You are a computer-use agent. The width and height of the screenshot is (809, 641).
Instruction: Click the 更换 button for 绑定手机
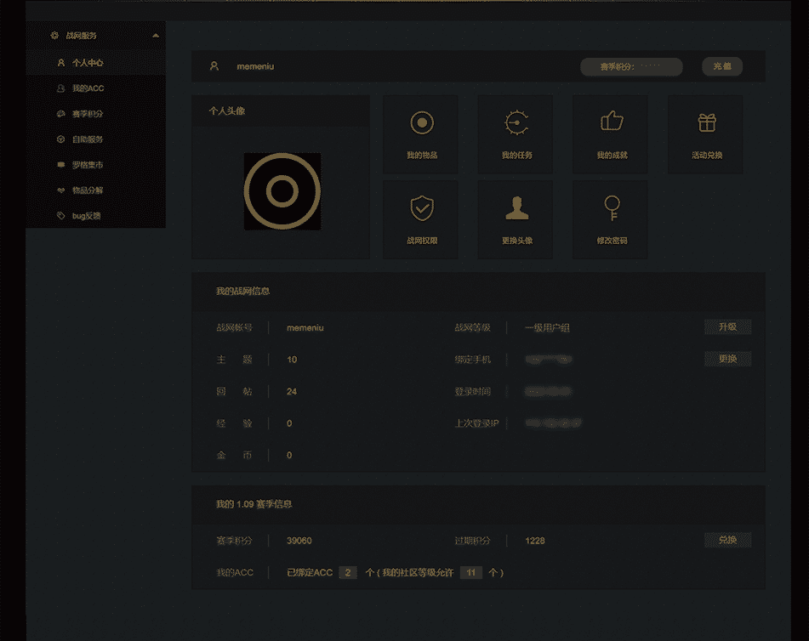727,359
